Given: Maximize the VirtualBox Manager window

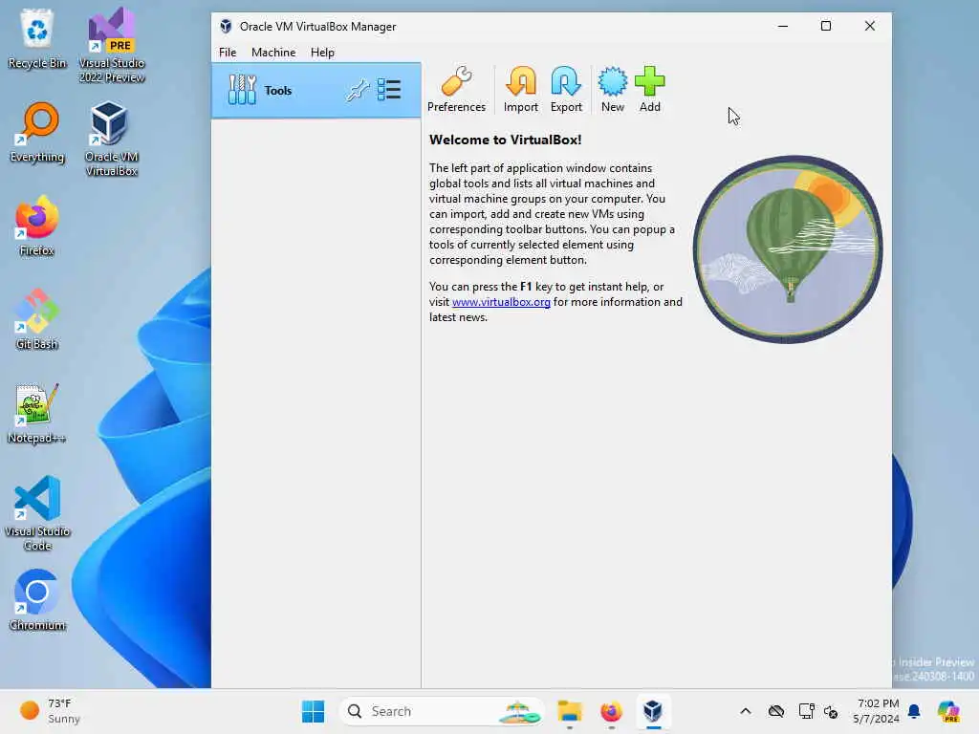Looking at the screenshot, I should [x=825, y=26].
